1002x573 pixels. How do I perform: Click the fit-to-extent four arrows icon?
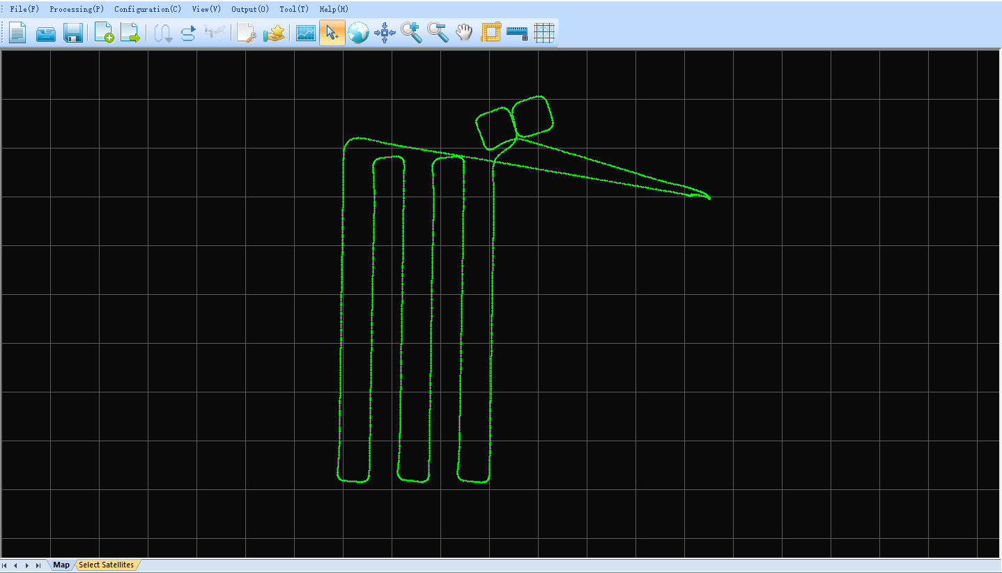(385, 33)
